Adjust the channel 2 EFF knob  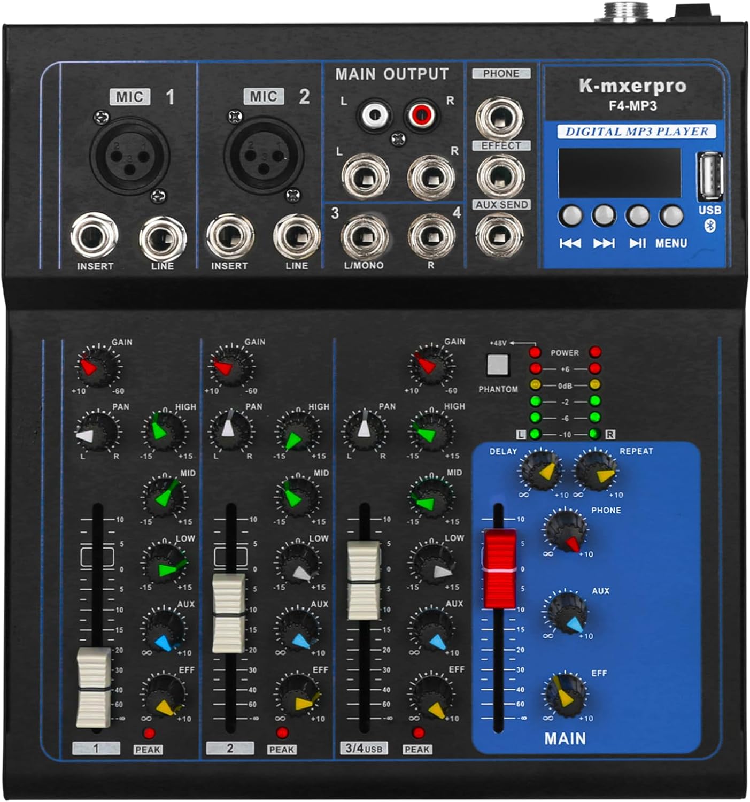[x=298, y=696]
